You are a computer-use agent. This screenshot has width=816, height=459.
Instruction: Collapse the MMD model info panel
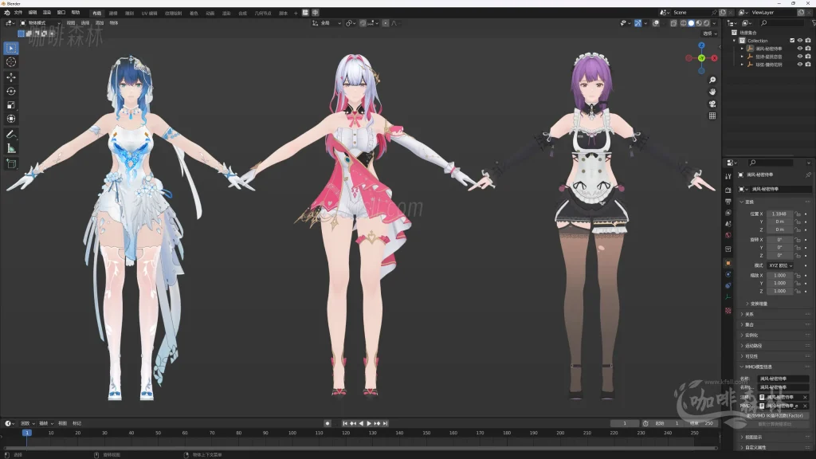pos(775,367)
